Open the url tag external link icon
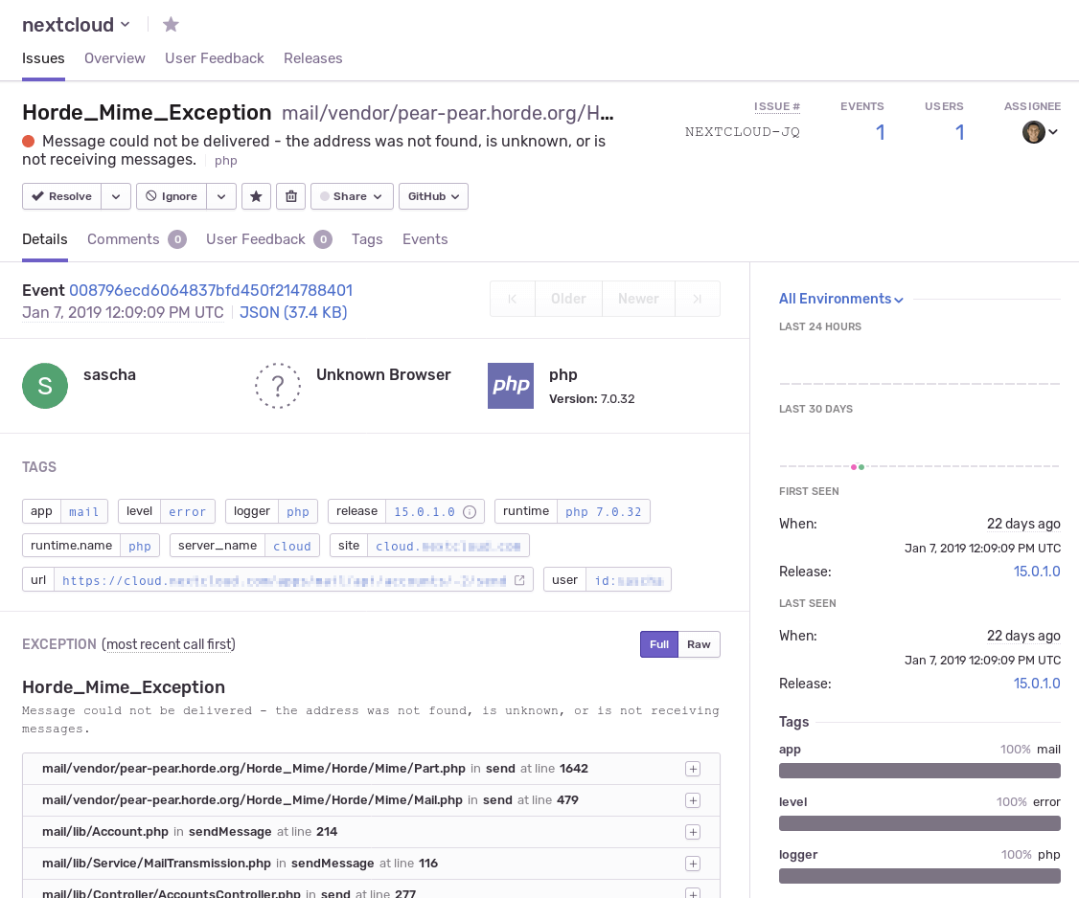The height and width of the screenshot is (898, 1079). (519, 580)
